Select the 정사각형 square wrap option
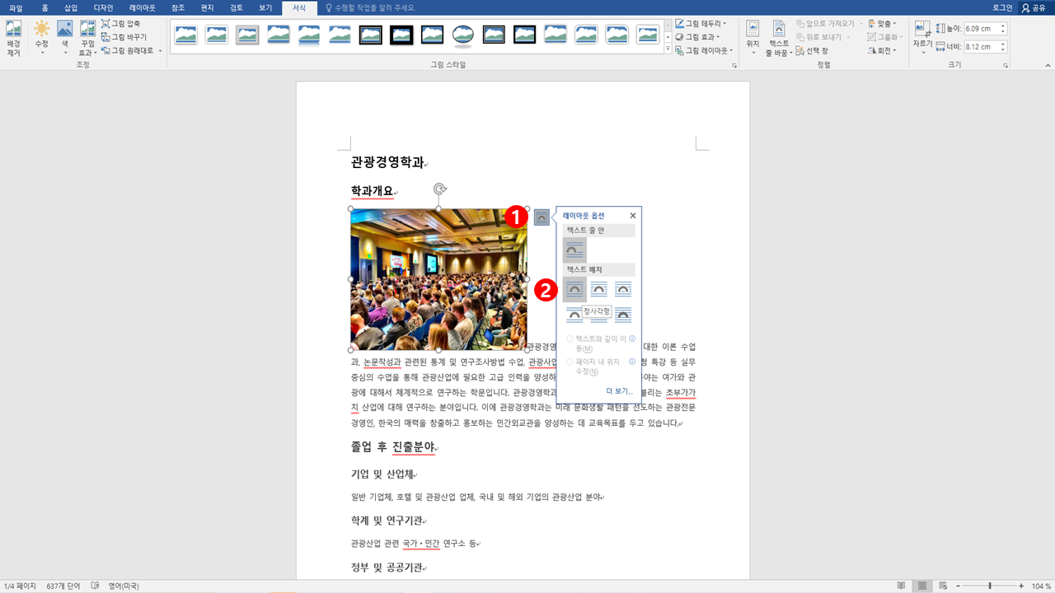 coord(574,289)
